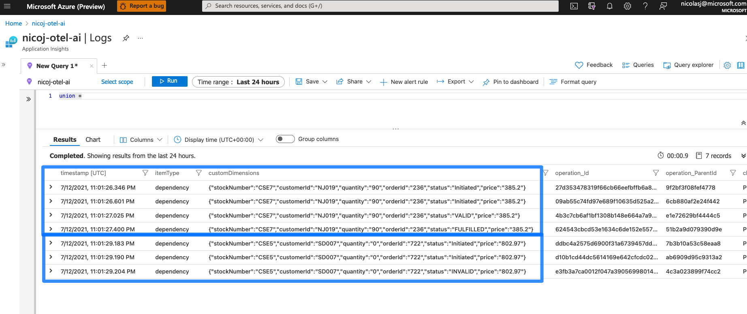
Task: Expand the row with timestamp 11:01:27.400 PM
Action: point(51,229)
